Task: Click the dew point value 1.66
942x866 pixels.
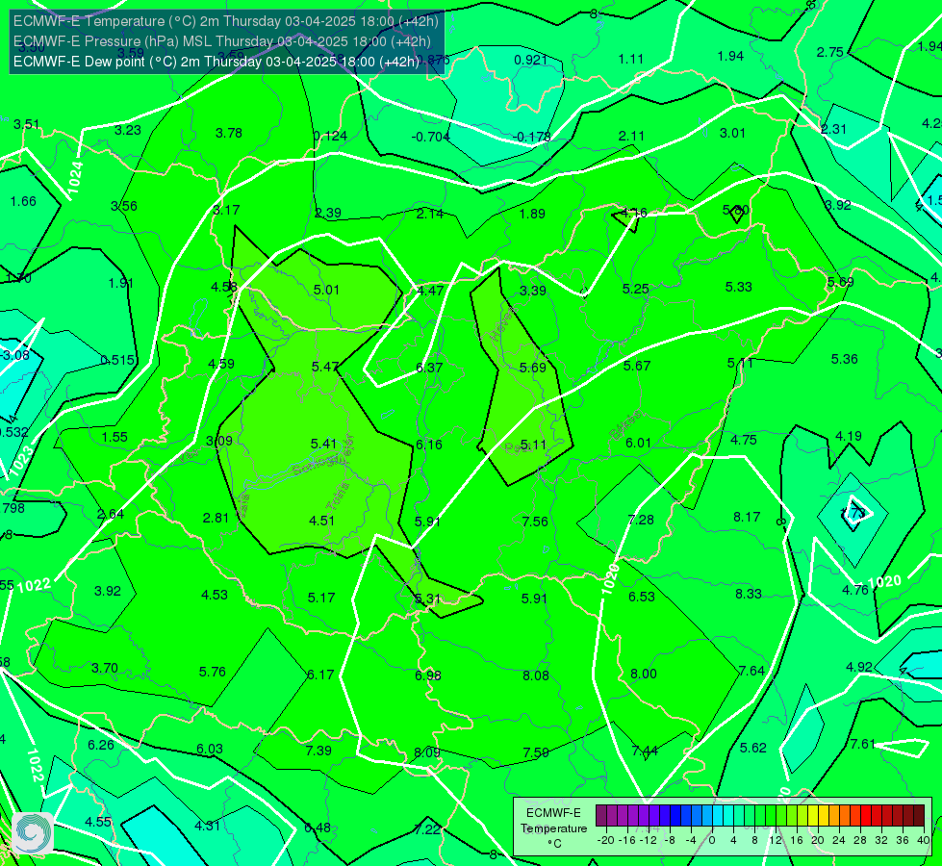Action: [23, 201]
